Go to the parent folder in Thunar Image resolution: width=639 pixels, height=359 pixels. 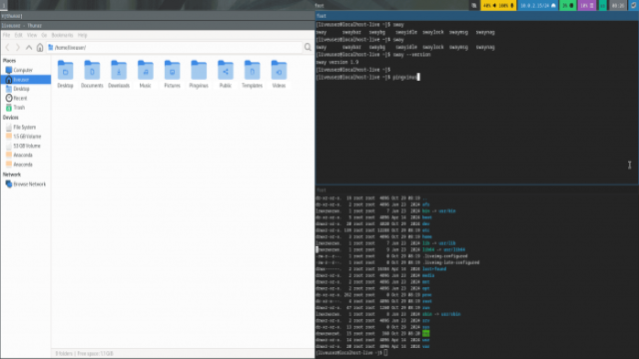coord(29,48)
